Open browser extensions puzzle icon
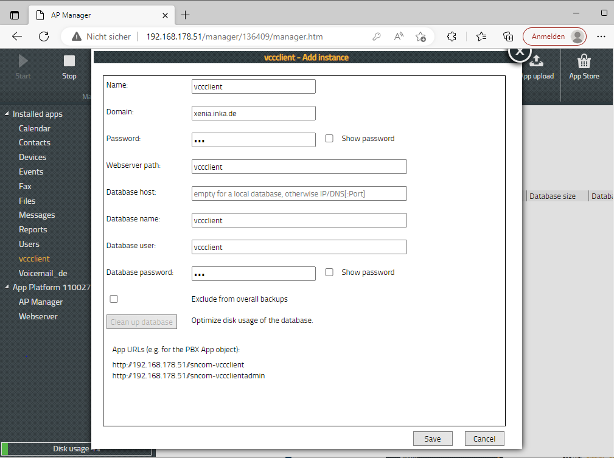The height and width of the screenshot is (458, 614). tap(452, 36)
